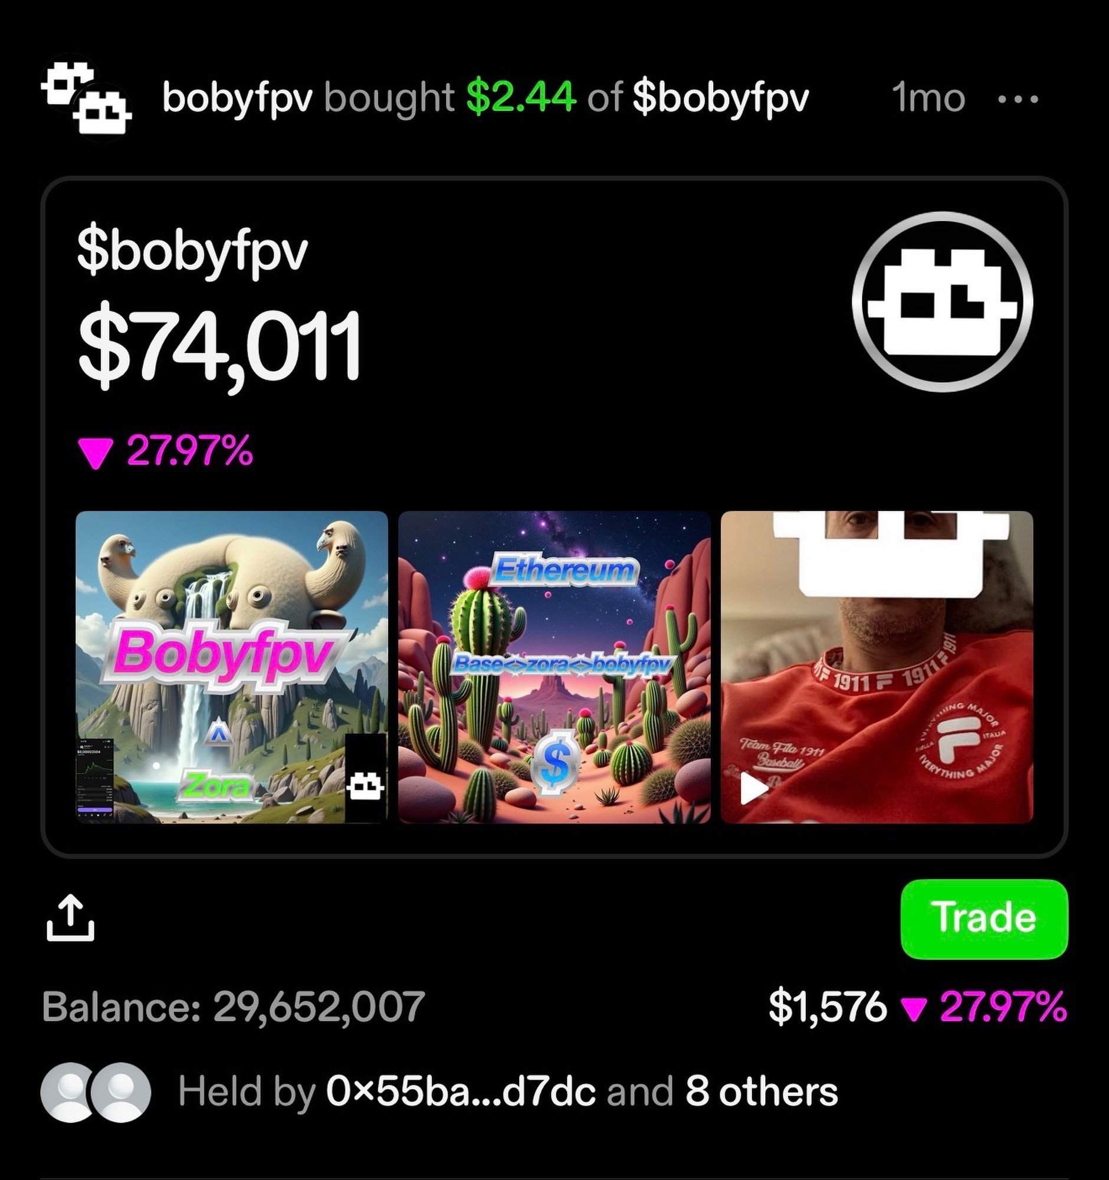The height and width of the screenshot is (1180, 1109).
Task: Open the bobyfpv username link in the header
Action: [x=237, y=99]
